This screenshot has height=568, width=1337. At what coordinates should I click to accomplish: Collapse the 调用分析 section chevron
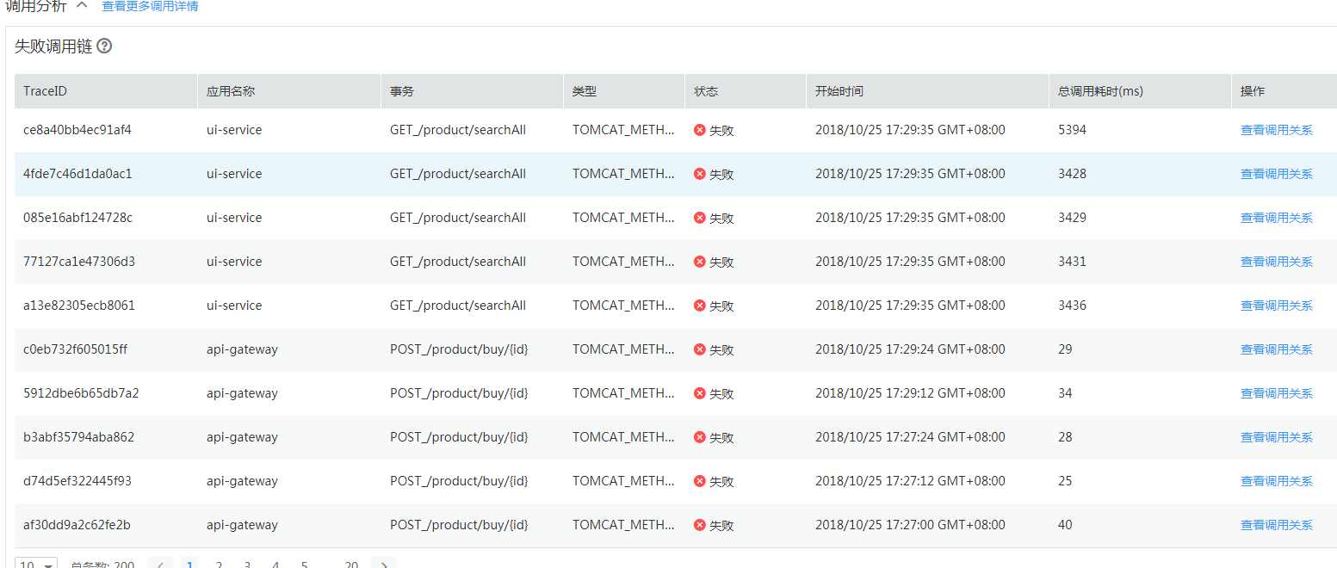click(82, 4)
